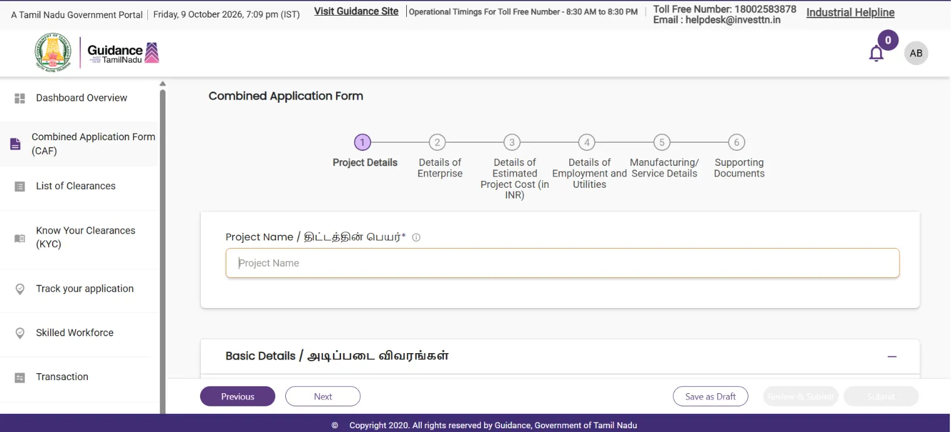Go to step 6 Supporting Documents
This screenshot has height=432, width=951.
tap(737, 143)
